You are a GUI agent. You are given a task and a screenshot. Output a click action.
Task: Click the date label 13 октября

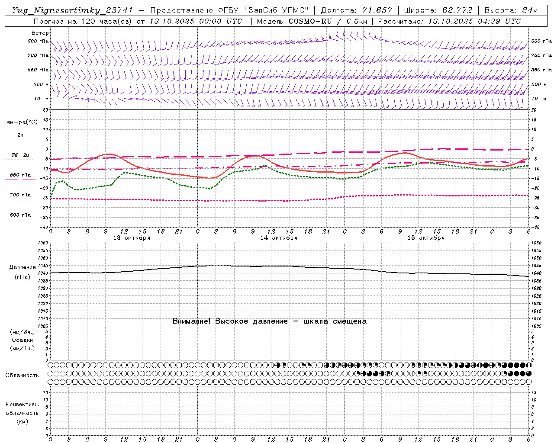click(x=132, y=238)
